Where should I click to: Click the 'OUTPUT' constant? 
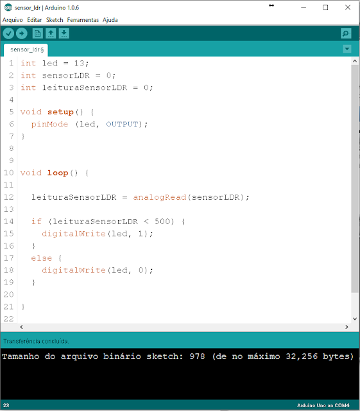point(122,124)
